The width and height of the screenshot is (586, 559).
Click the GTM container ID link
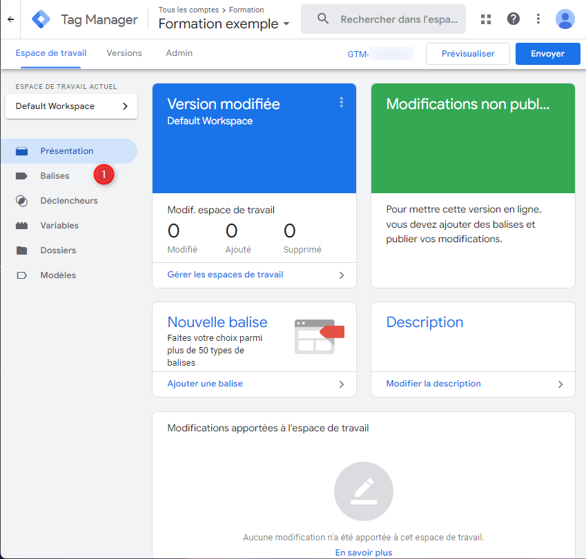coord(380,55)
